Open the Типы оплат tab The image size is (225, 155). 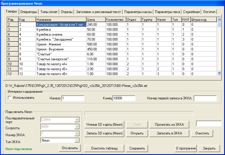(49, 12)
